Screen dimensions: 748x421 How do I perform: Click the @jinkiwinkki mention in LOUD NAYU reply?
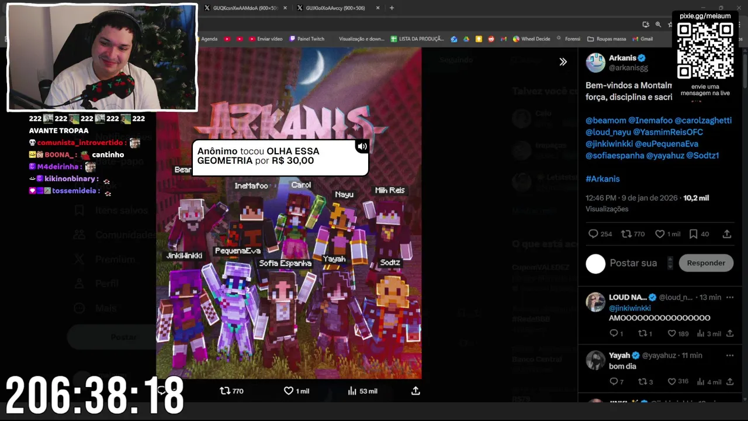[x=629, y=308]
